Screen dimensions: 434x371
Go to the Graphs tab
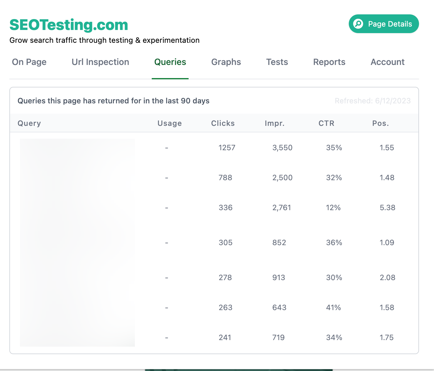tap(226, 62)
